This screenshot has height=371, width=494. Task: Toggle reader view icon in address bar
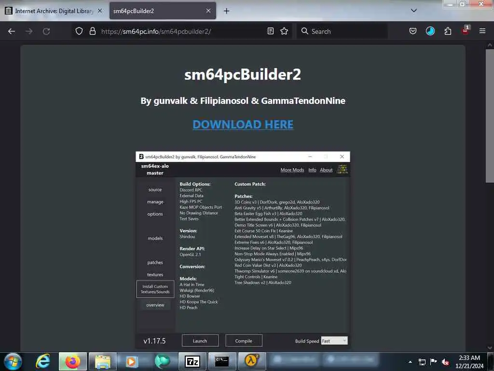point(270,31)
